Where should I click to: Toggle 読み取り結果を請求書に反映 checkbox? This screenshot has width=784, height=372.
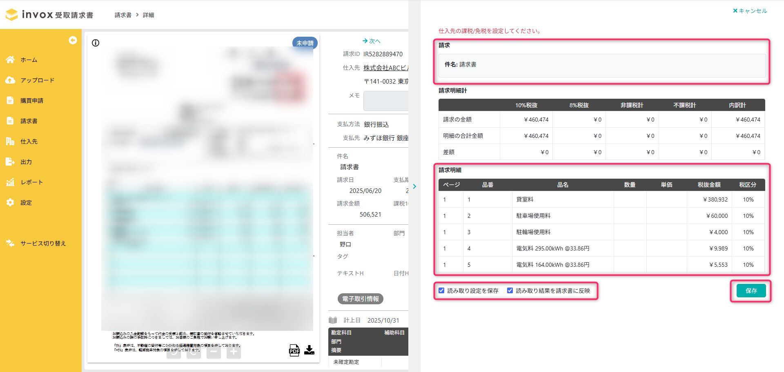(x=510, y=290)
